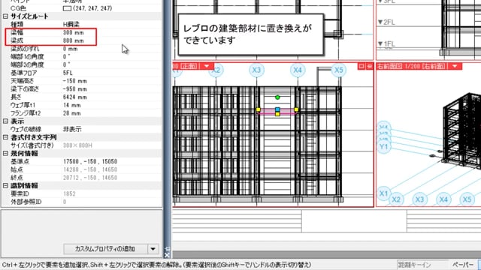Click the X1 grid bubble in 3D view
The width and height of the screenshot is (481, 270).
coord(383,193)
